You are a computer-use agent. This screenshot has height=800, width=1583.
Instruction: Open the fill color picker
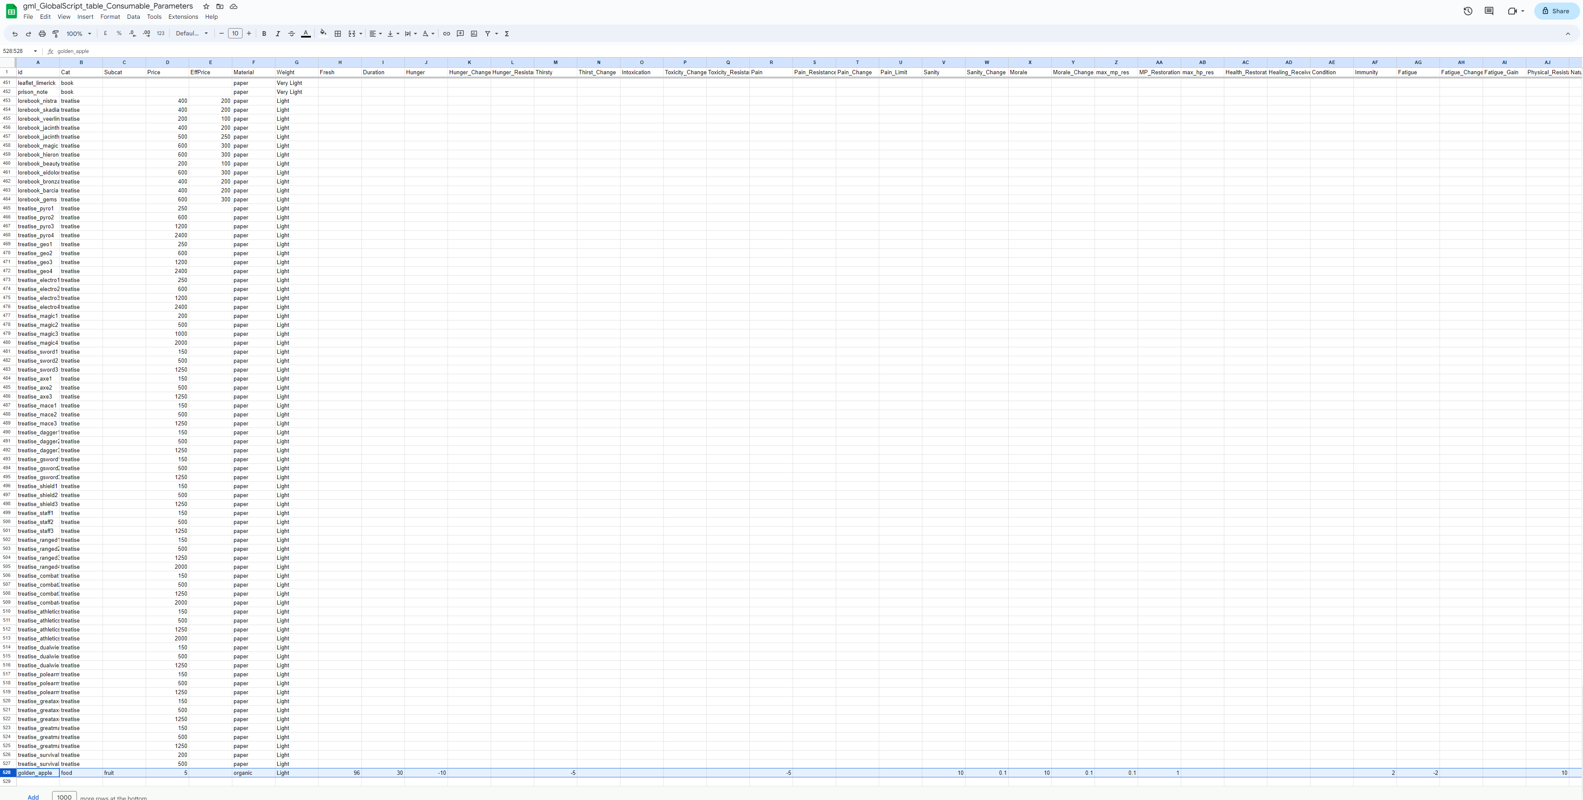click(323, 34)
